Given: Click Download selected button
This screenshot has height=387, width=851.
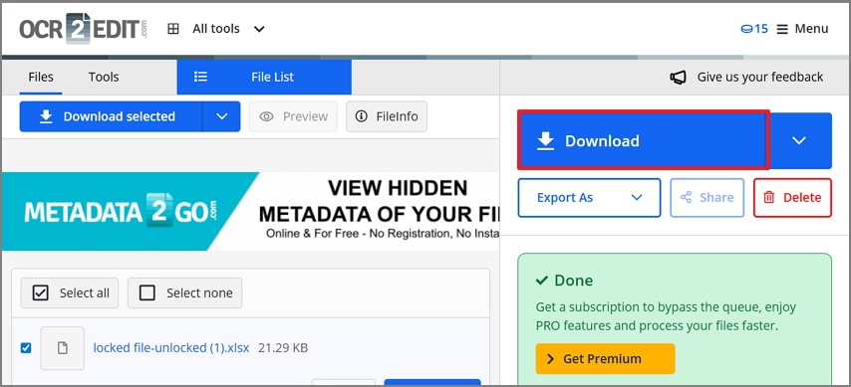Looking at the screenshot, I should click(112, 116).
